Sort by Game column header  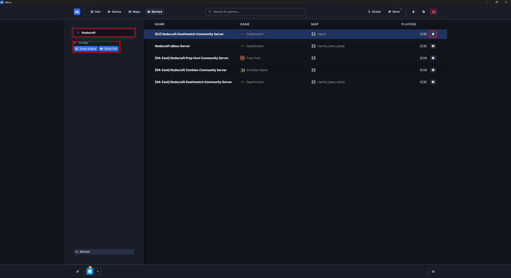(x=245, y=24)
